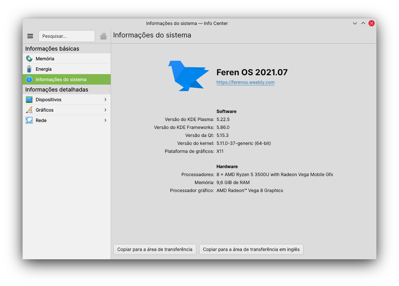
Task: Click kernel version 5.11.0-37-generic
Action: tap(244, 144)
